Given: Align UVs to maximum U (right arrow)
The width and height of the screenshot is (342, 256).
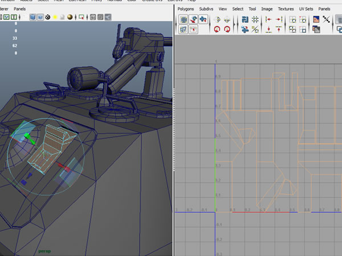Looking at the screenshot, I should pos(279,19).
